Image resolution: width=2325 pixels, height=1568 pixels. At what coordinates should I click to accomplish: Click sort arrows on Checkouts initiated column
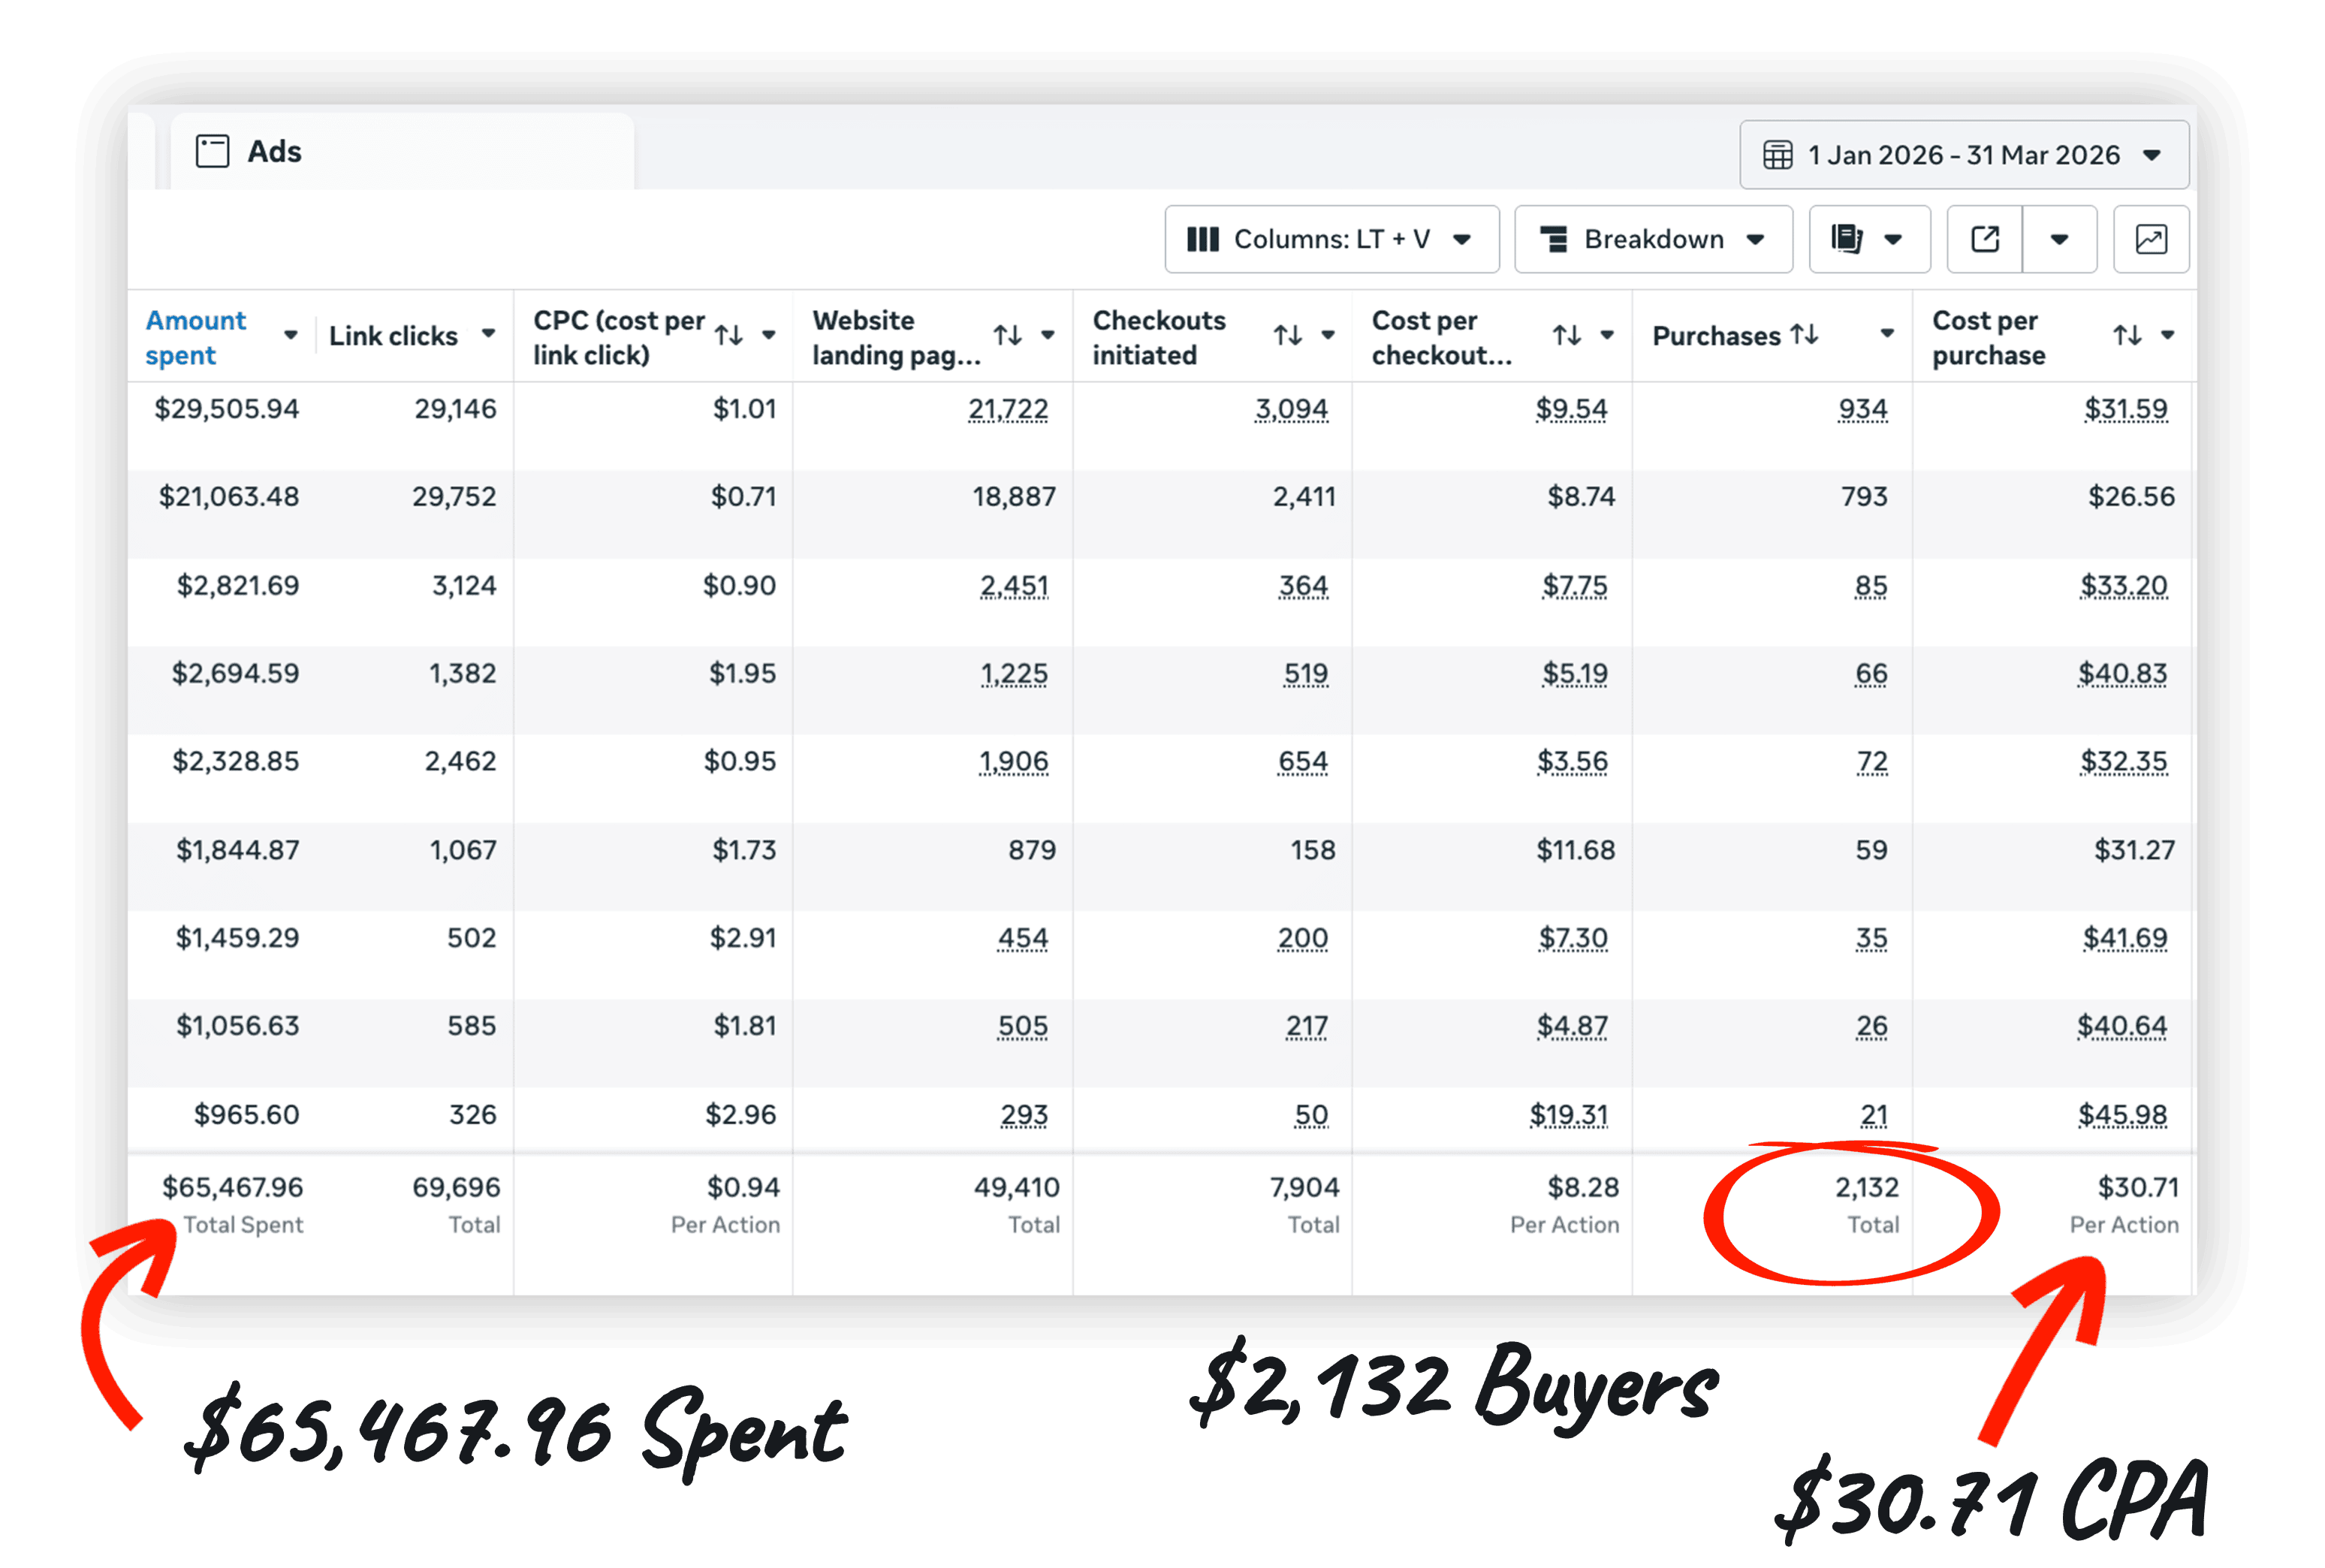click(x=1288, y=335)
